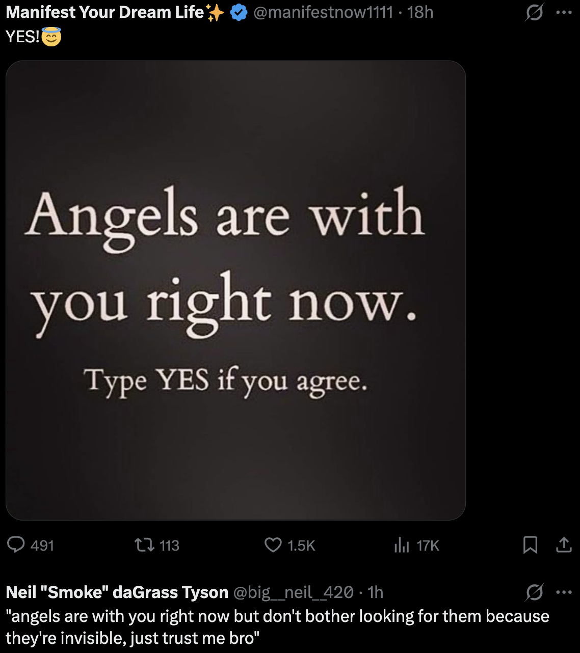Open reply thread with 491 comments
The height and width of the screenshot is (653, 580).
17,545
